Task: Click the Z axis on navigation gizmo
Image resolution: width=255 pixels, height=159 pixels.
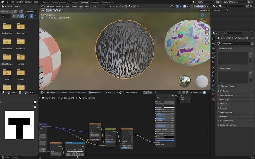Action: [203, 15]
